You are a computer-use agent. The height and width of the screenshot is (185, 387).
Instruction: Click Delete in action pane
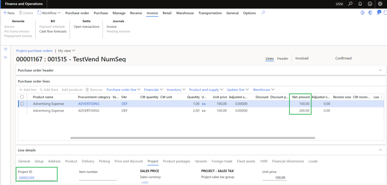(x=26, y=13)
